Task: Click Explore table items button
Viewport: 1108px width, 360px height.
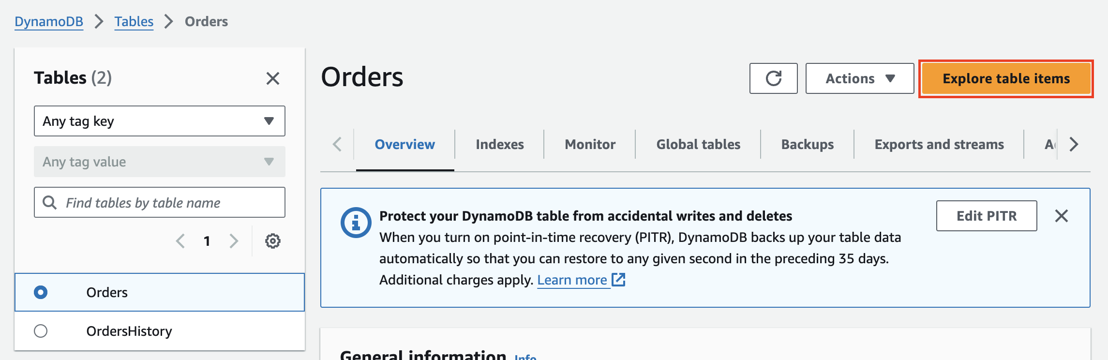Action: [1006, 78]
